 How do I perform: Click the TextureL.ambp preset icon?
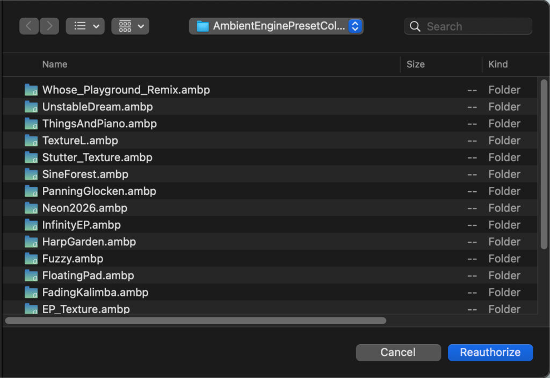[x=31, y=141]
